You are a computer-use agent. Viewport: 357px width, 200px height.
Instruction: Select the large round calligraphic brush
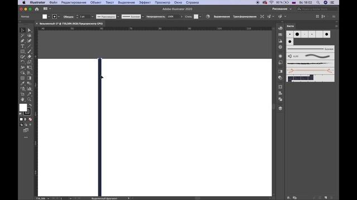(x=297, y=34)
